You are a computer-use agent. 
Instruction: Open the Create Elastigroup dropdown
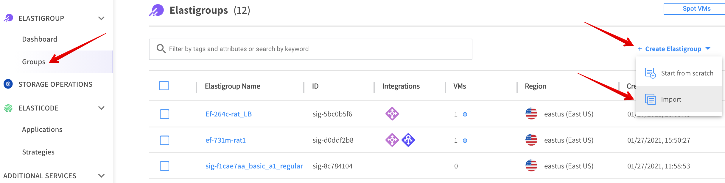(673, 49)
